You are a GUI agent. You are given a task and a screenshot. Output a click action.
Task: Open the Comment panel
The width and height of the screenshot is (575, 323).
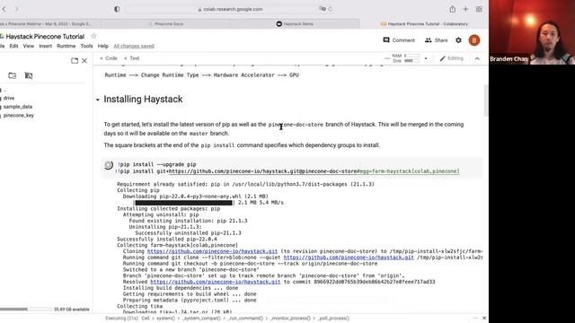(x=399, y=40)
